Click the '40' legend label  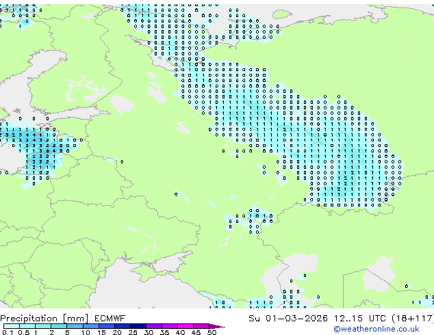coord(181,332)
